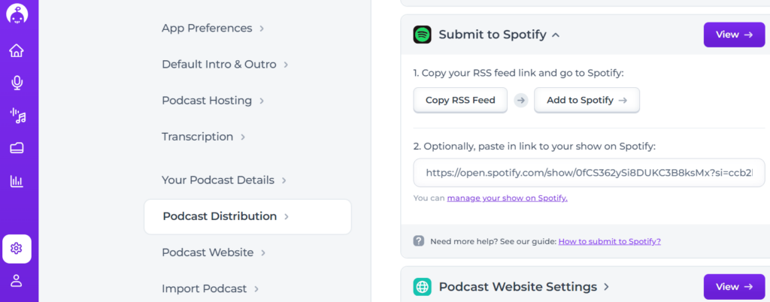Open Podcast Website settings in menu
The width and height of the screenshot is (770, 302).
tap(214, 252)
